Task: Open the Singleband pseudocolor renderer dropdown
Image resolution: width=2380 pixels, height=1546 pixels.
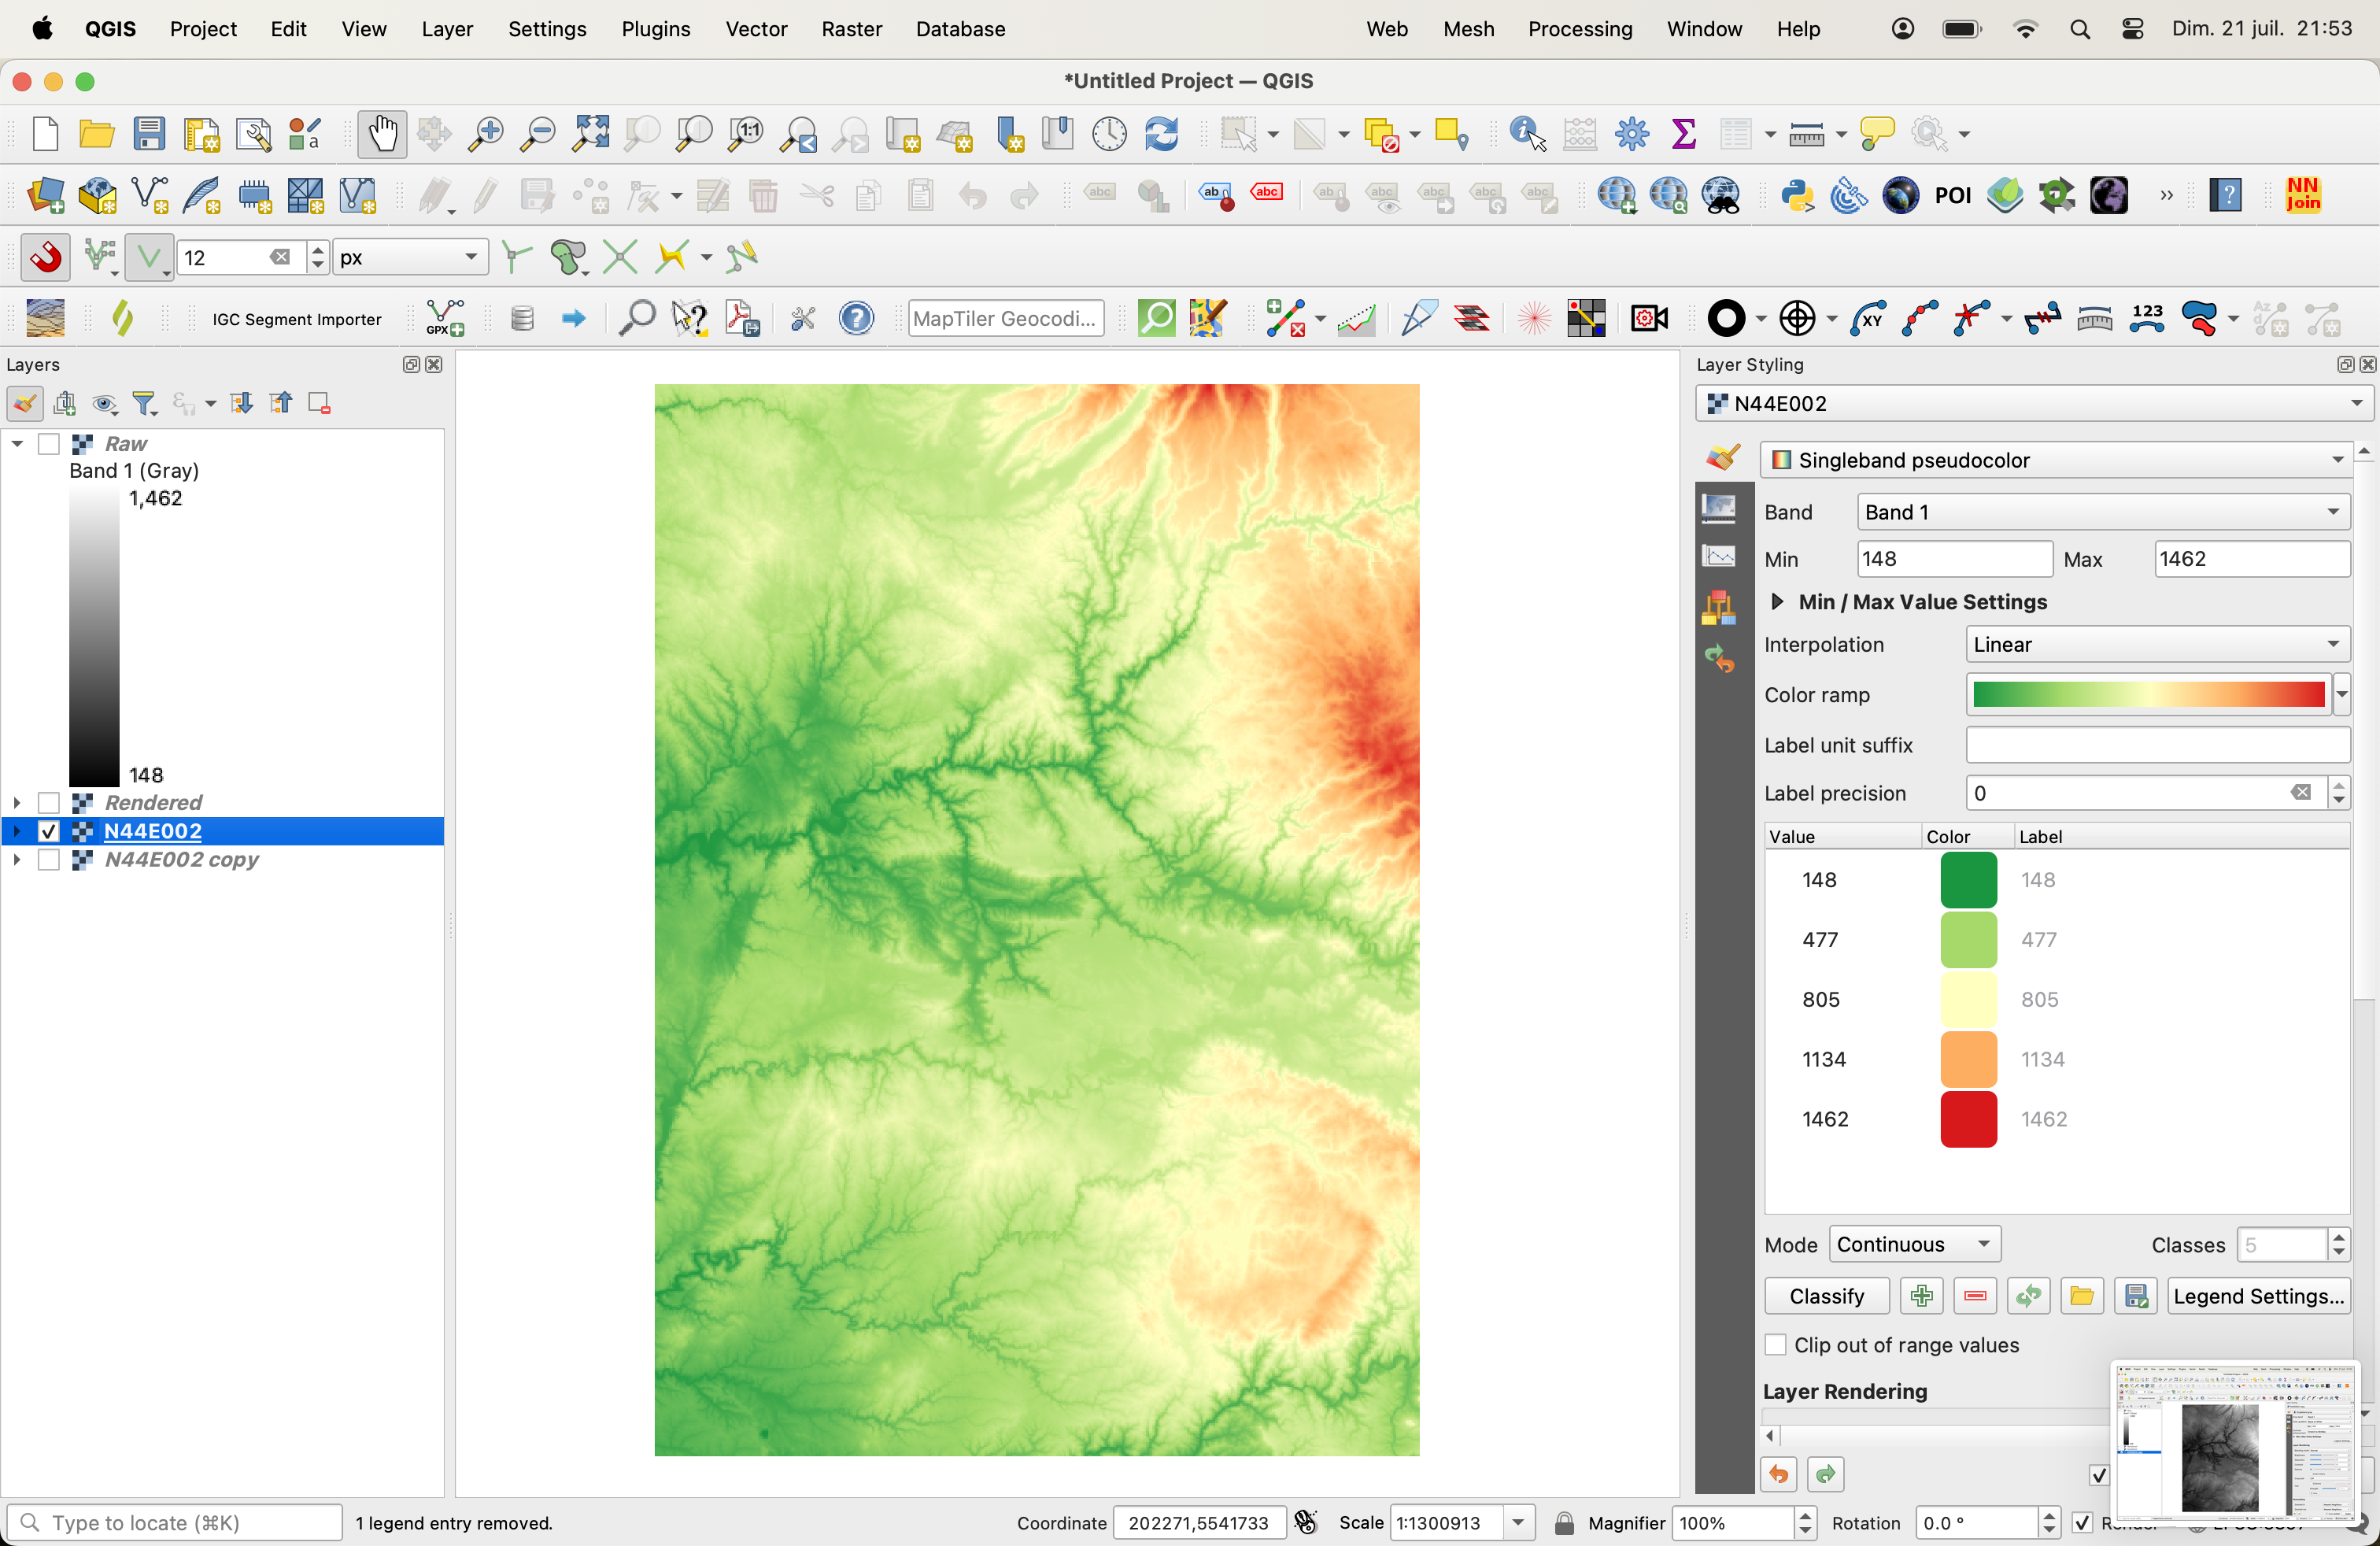Action: pos(2057,460)
